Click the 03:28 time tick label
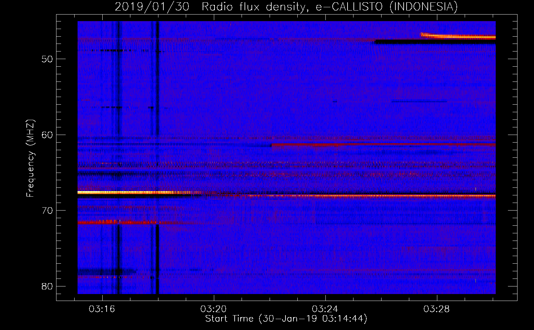The image size is (534, 330). coord(437,309)
